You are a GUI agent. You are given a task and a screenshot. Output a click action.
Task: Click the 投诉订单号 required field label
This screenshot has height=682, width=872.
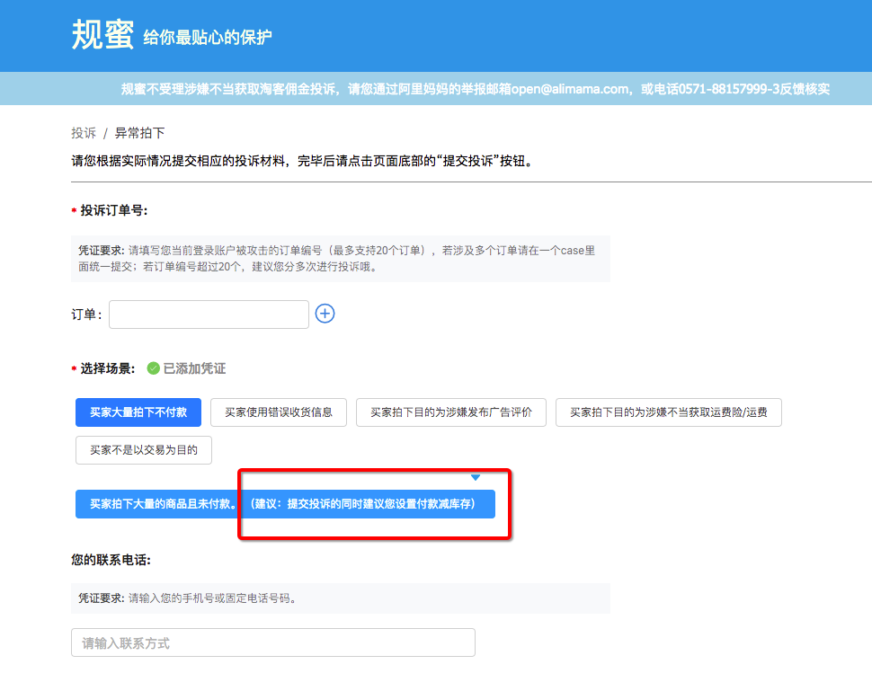(113, 210)
